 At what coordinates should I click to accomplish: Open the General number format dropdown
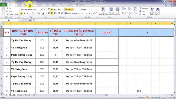click(97, 9)
